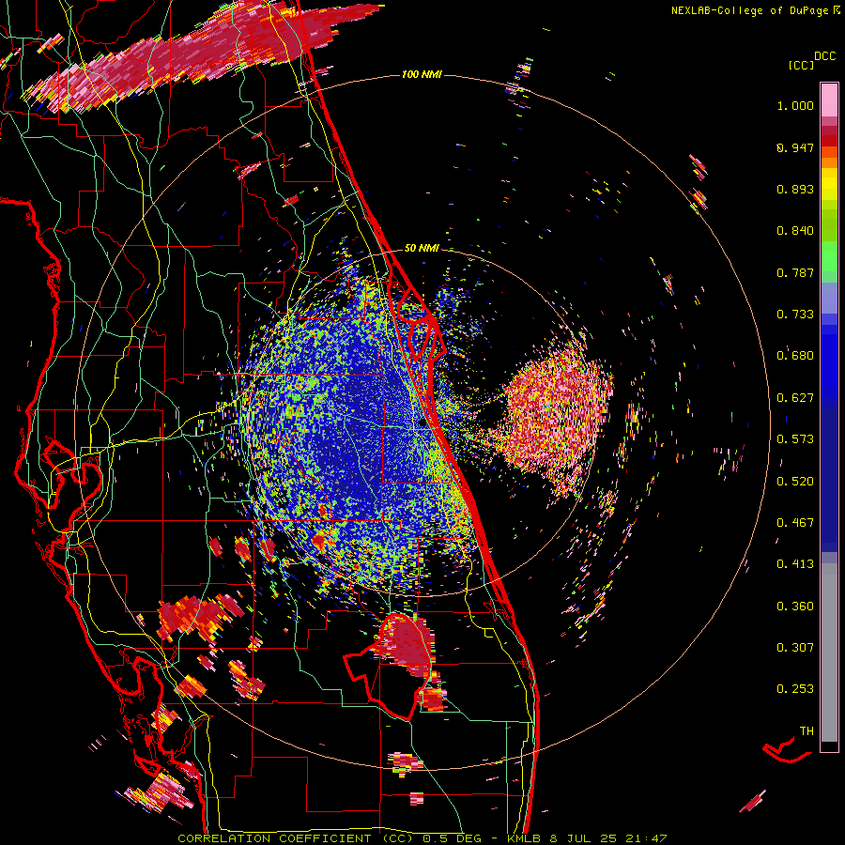Screen dimensions: 845x845
Task: Click the 0.947 scale value
Action: (x=795, y=147)
